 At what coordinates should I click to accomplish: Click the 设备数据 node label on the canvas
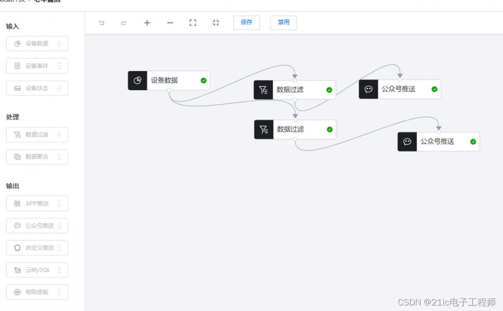(x=164, y=80)
